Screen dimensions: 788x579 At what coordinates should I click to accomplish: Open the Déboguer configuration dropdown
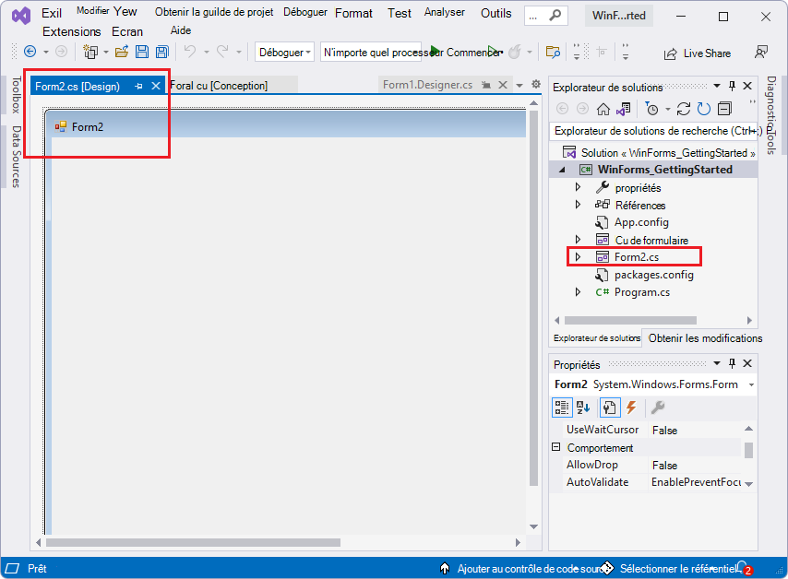click(284, 53)
